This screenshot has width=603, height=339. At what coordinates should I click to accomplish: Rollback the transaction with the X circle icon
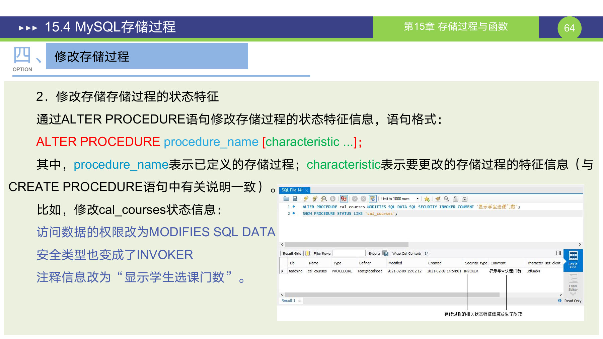pos(363,199)
